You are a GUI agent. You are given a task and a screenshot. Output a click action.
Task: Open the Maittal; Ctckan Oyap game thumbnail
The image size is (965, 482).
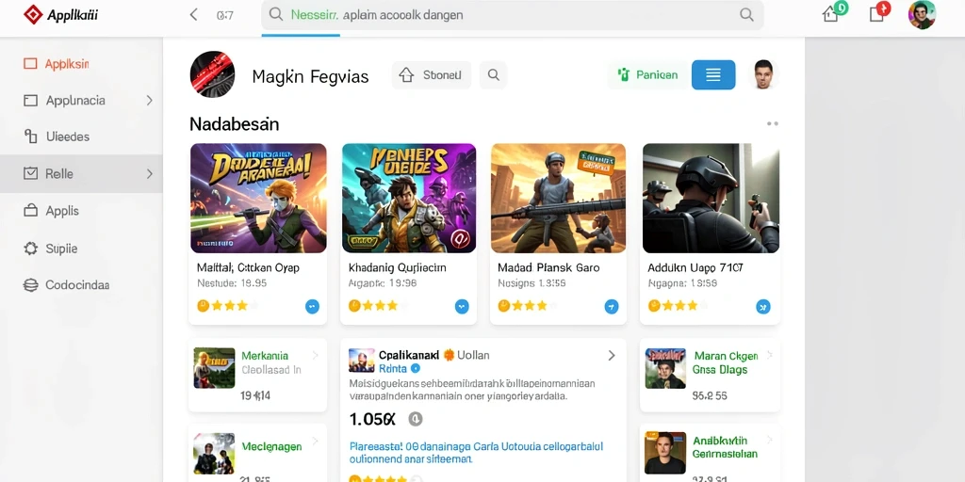(x=258, y=198)
